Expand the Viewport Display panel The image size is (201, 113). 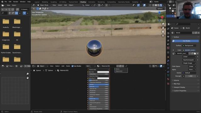[179, 87]
